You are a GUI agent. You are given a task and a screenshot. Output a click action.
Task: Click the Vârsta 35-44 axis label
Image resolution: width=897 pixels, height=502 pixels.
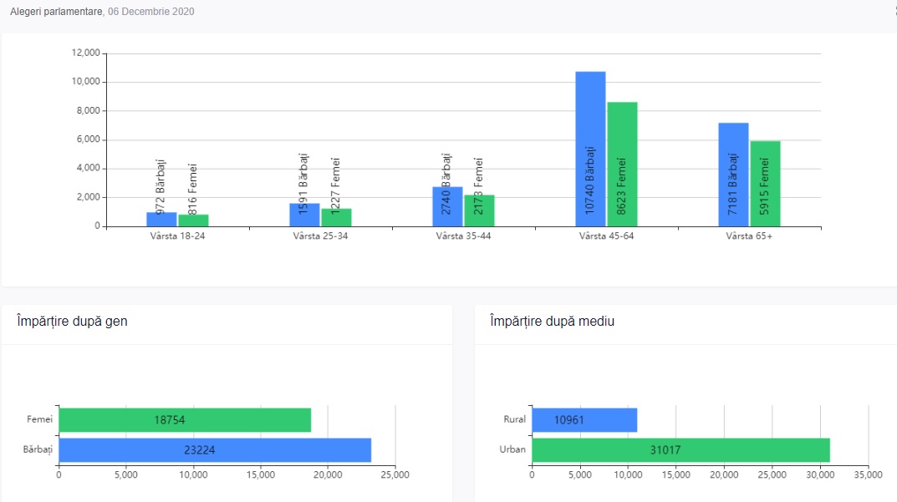point(463,236)
